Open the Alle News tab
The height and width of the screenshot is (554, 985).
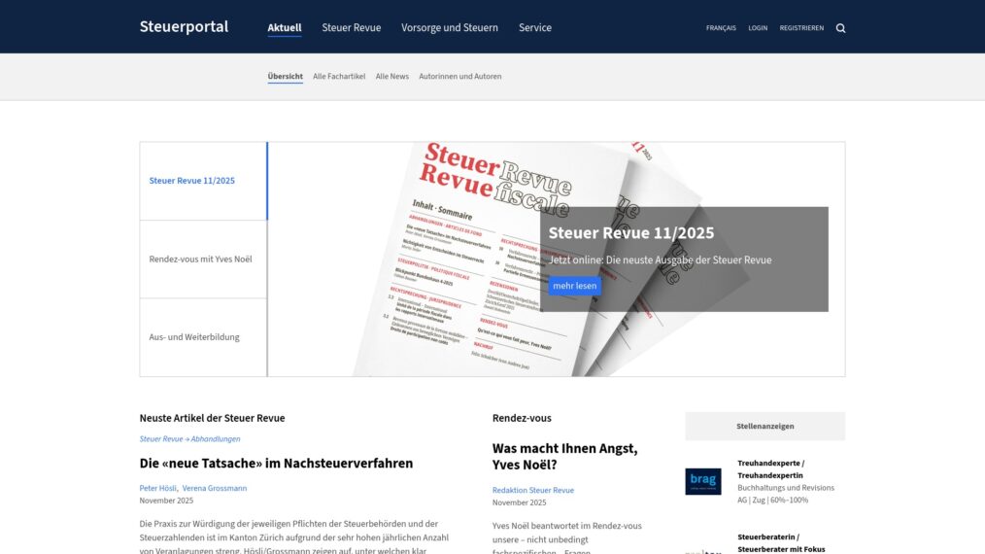(391, 76)
